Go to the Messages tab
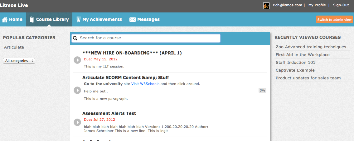 click(x=144, y=20)
